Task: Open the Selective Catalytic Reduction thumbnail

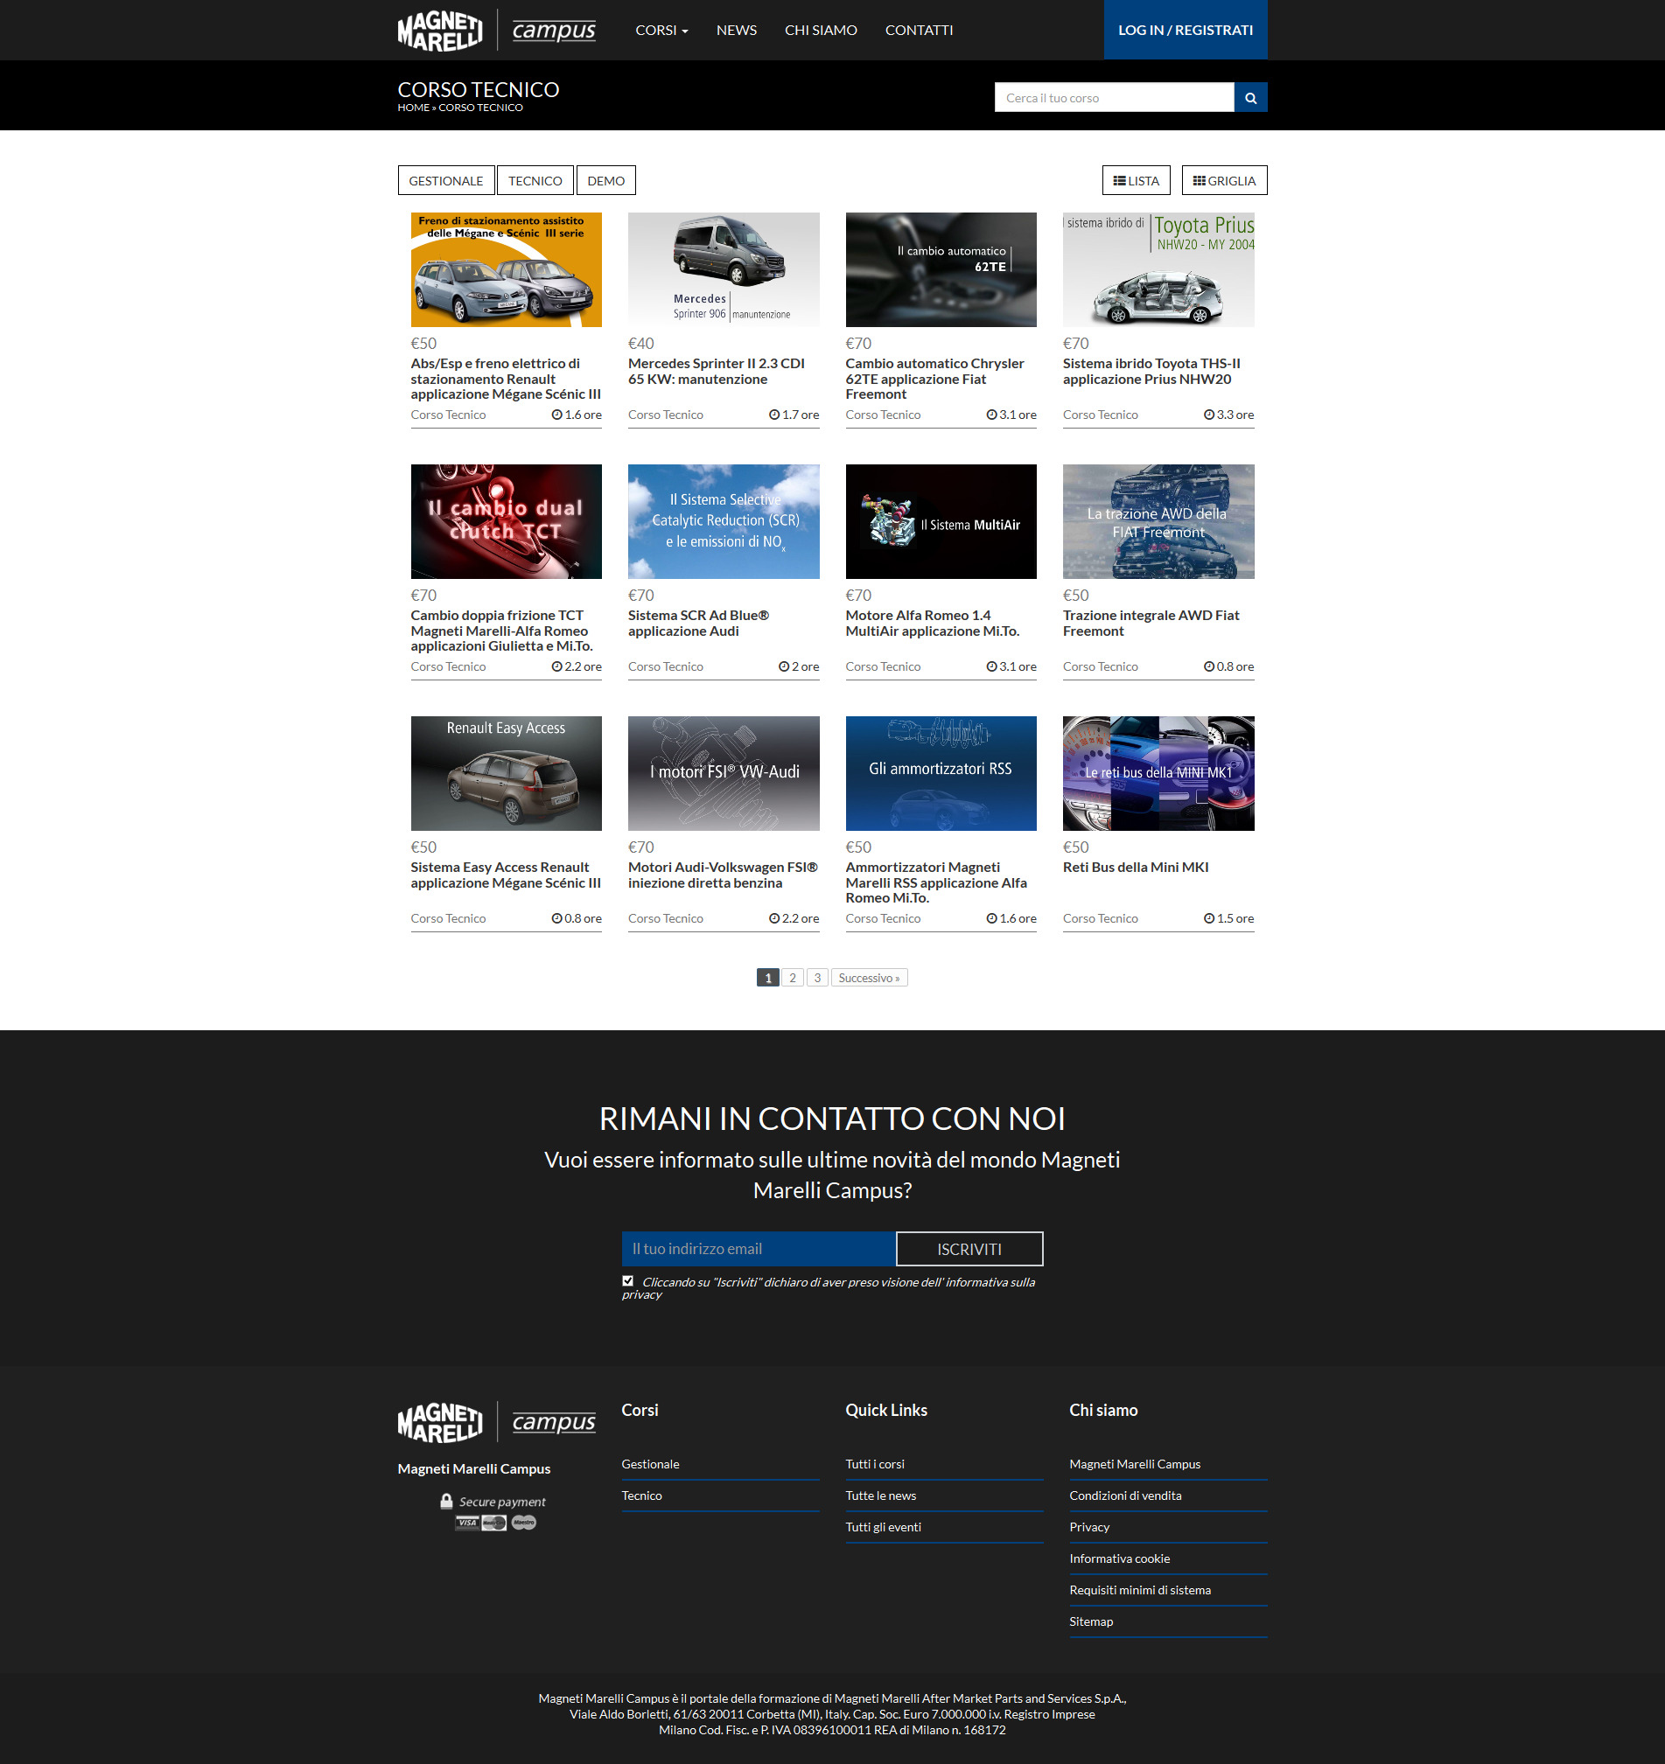Action: [724, 522]
